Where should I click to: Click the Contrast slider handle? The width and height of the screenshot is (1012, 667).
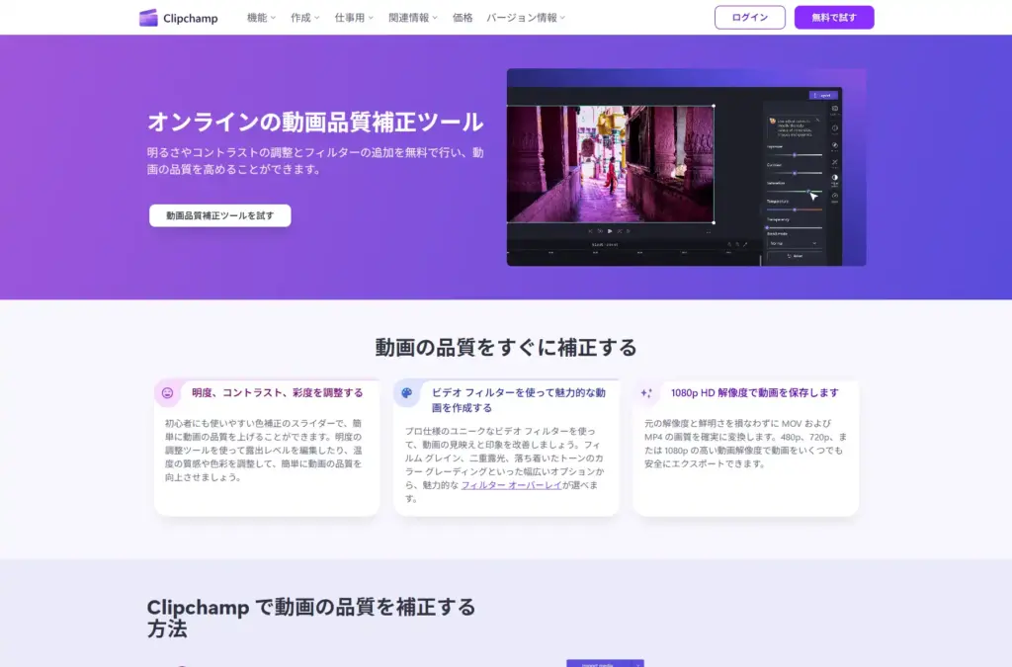[795, 173]
